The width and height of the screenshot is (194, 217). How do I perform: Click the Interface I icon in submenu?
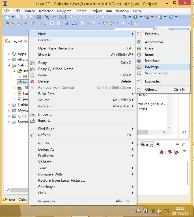(x=139, y=61)
